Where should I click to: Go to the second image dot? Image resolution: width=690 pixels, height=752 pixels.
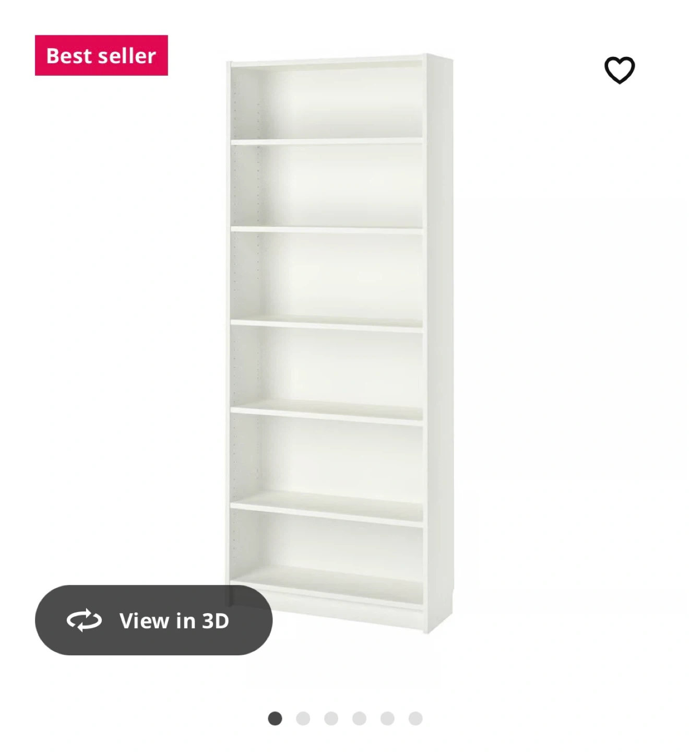(303, 719)
